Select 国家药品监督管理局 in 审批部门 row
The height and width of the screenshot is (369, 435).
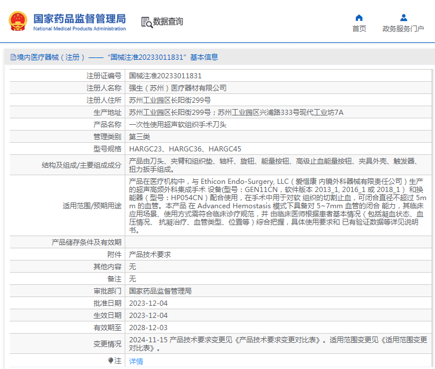(160, 291)
